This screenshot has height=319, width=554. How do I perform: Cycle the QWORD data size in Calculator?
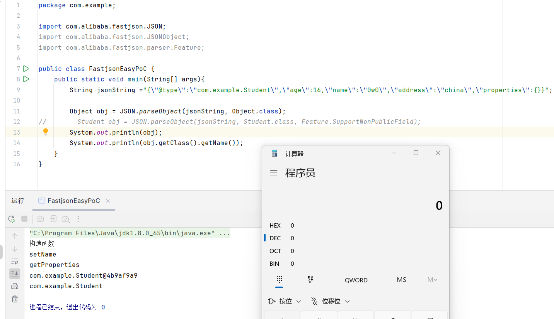point(356,280)
